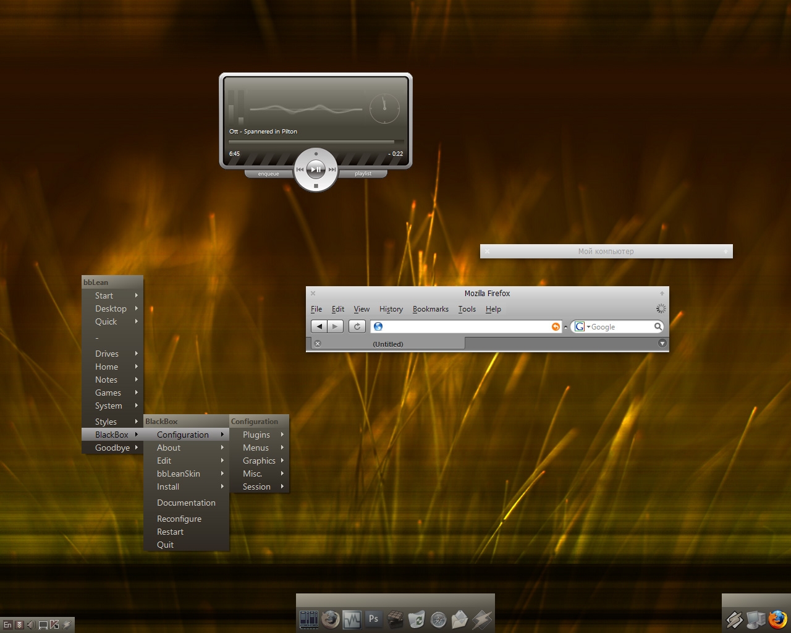This screenshot has width=791, height=633.
Task: Open the Firefox Bookmarks menu
Action: tap(431, 309)
